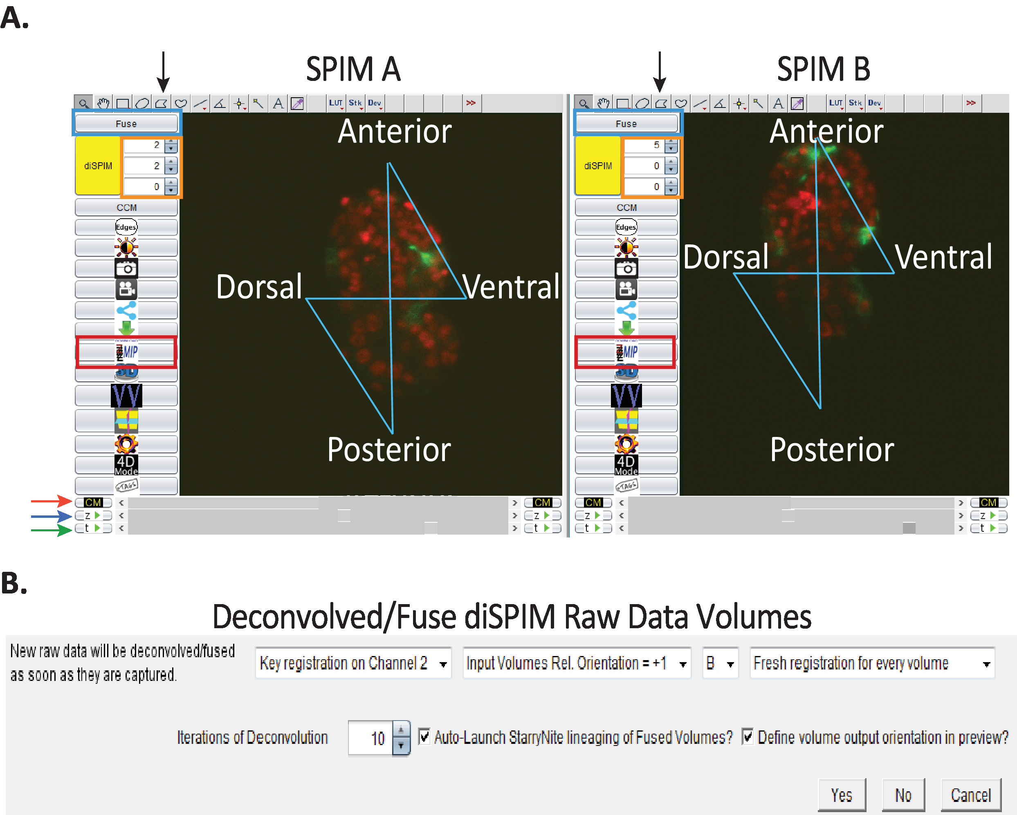Toggle Define volume output orientation checkbox
The width and height of the screenshot is (1017, 815).
pos(747,737)
